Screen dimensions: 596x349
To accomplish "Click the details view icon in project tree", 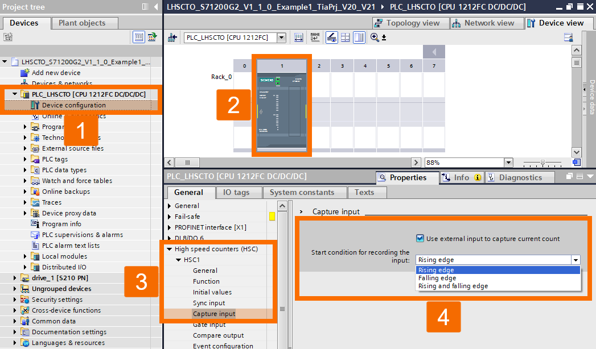I will pyautogui.click(x=139, y=37).
